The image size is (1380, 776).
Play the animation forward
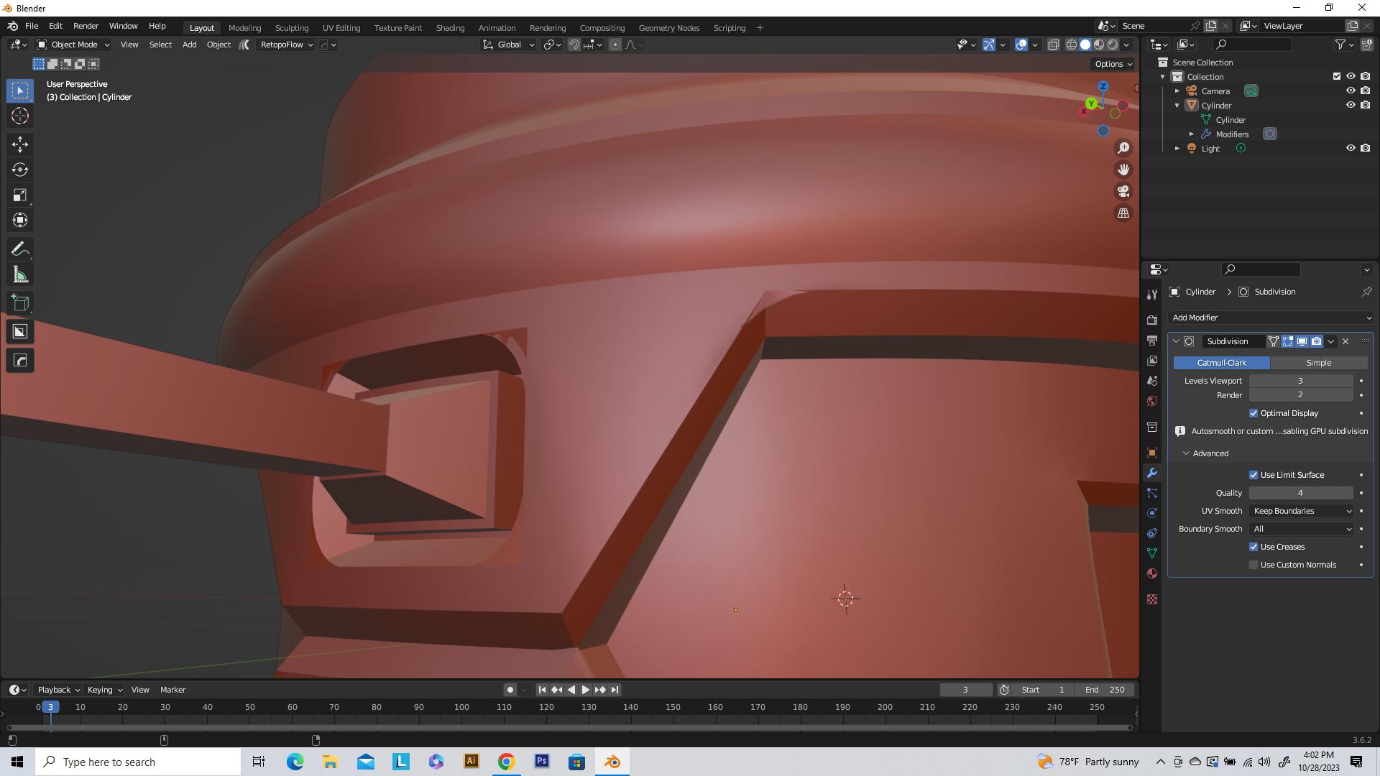tap(585, 690)
